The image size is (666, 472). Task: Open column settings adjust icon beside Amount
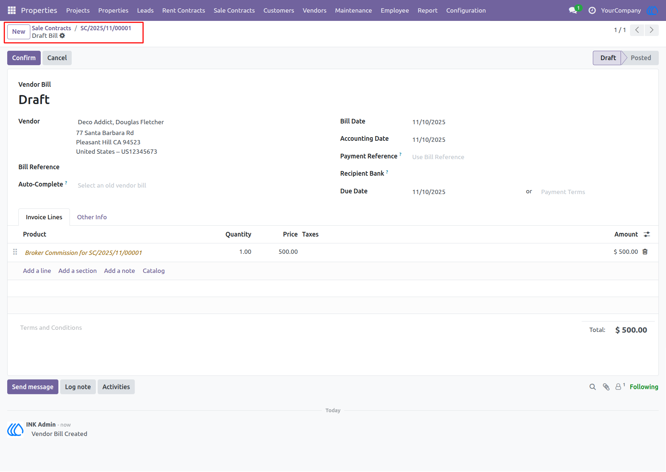pos(647,234)
